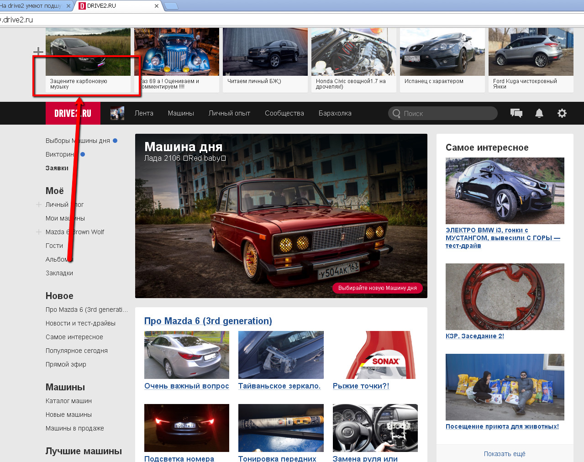Viewport: 584px width, 462px height.
Task: Open the messages chat icon
Action: pyautogui.click(x=516, y=113)
